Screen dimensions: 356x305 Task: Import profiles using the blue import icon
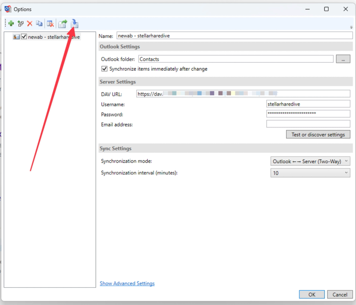[75, 24]
